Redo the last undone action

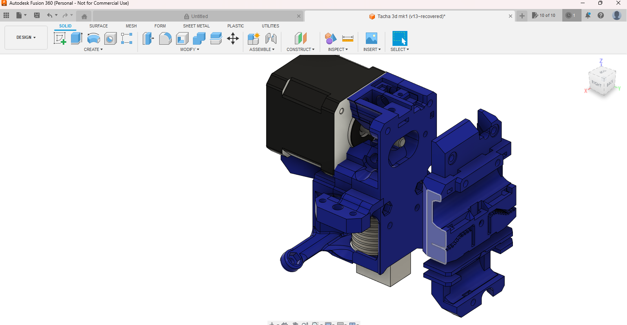[65, 15]
